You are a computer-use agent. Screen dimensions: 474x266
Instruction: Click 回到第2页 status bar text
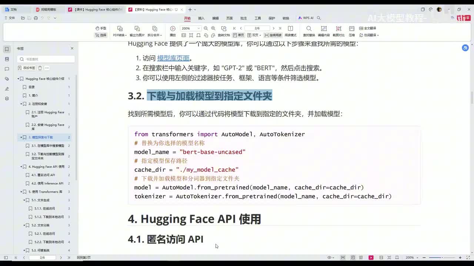coord(84,258)
